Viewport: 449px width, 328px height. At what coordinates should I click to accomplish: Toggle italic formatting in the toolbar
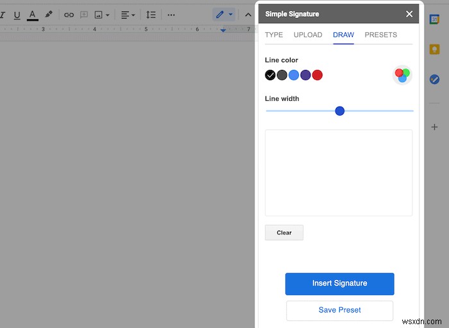pos(3,15)
